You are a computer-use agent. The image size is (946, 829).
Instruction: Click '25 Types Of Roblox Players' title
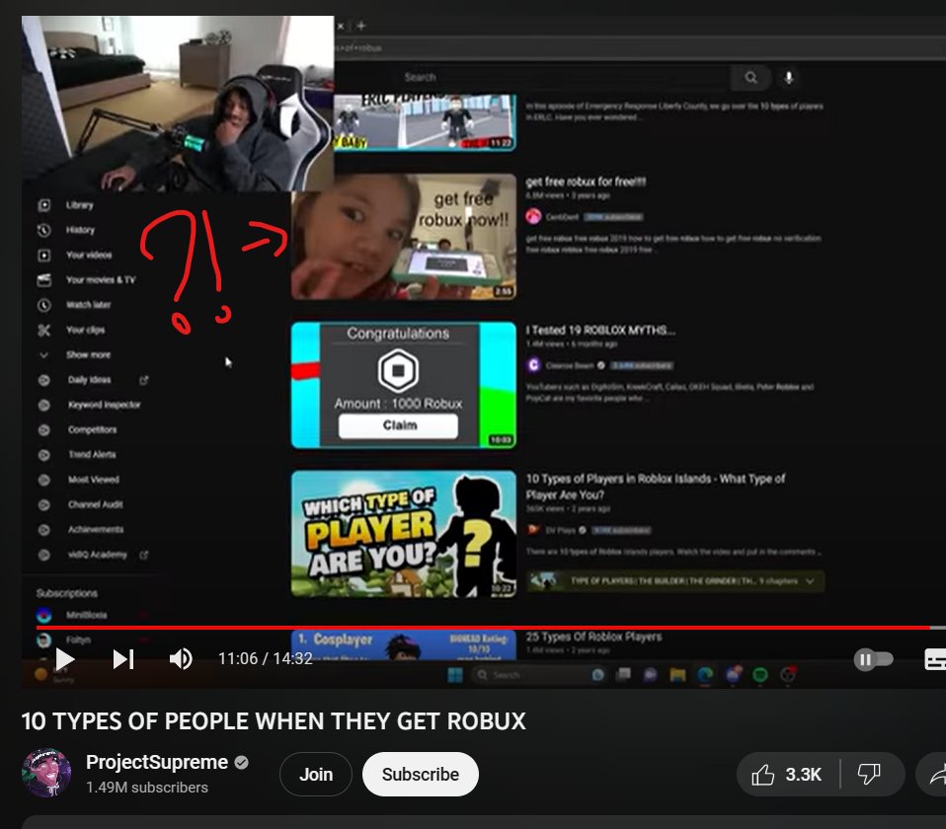[593, 637]
